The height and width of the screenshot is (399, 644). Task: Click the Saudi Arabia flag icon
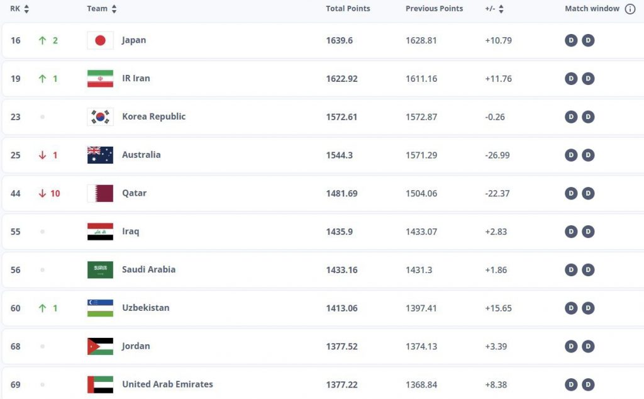pyautogui.click(x=100, y=270)
